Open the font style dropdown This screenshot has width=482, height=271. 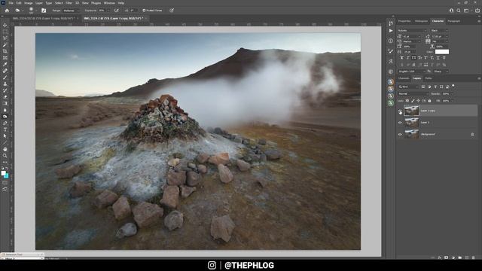(x=439, y=30)
